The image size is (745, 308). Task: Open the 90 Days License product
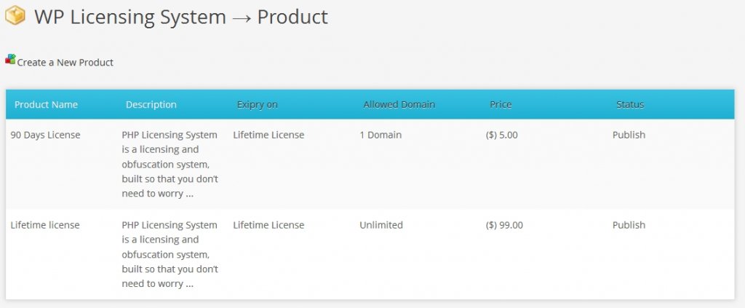[x=45, y=135]
